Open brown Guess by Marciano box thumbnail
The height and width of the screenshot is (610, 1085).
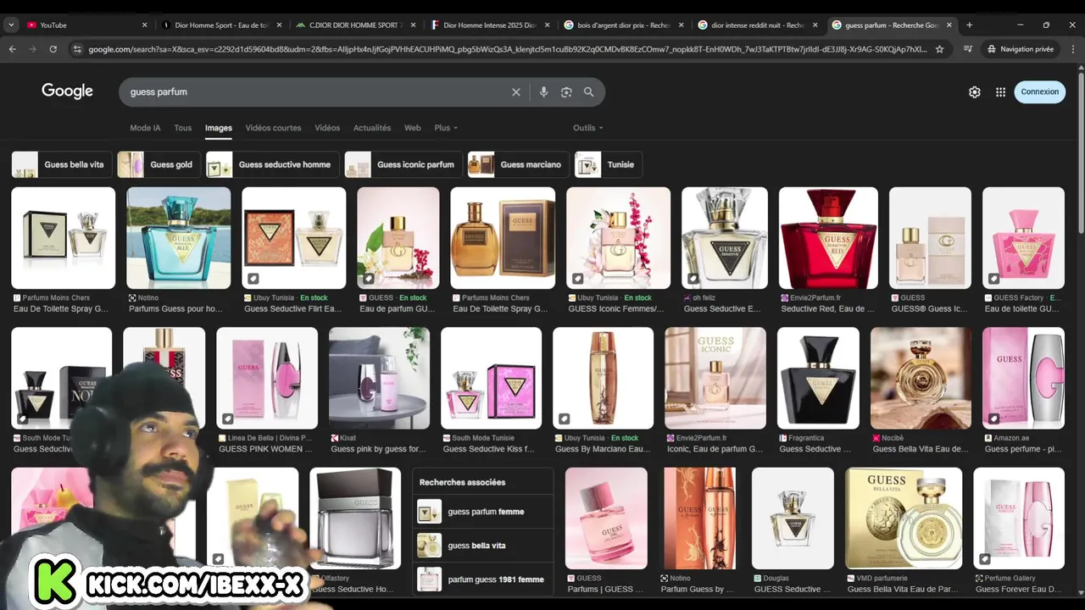[503, 238]
